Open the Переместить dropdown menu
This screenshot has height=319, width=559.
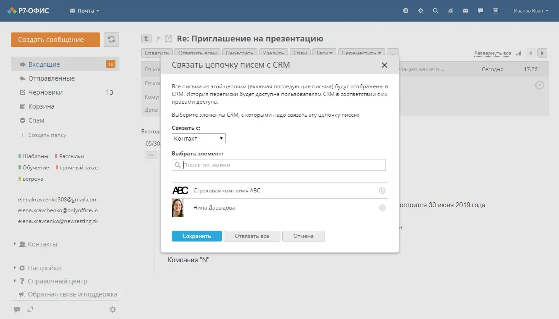pyautogui.click(x=361, y=53)
